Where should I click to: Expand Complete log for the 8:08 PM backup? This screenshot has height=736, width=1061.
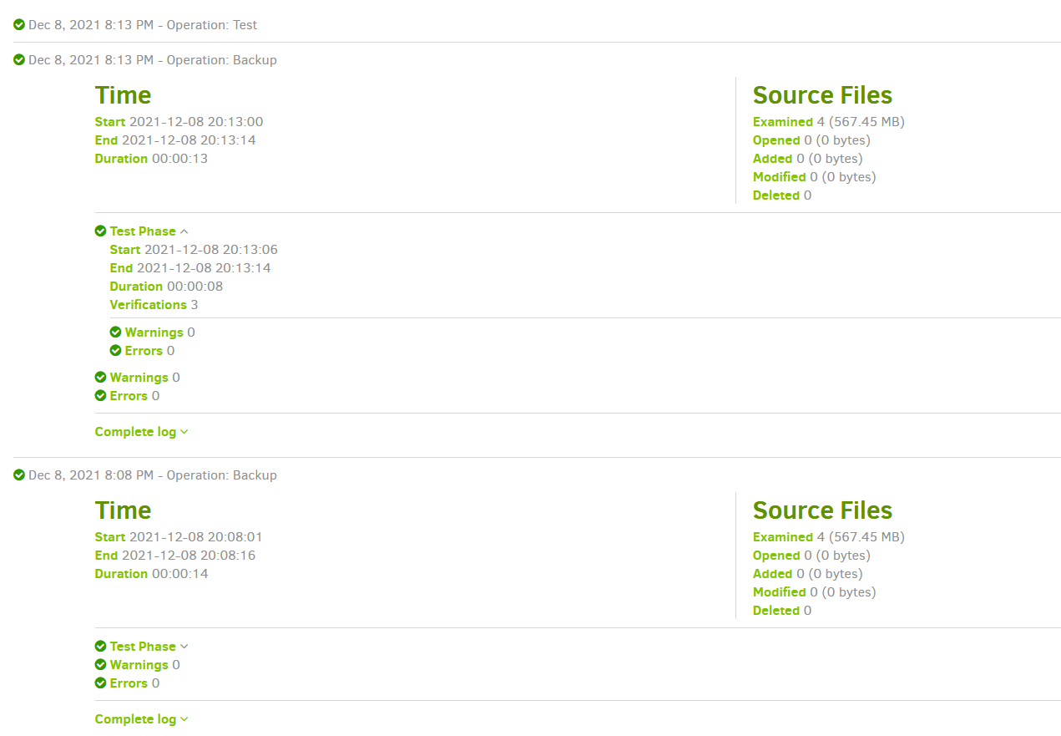(141, 719)
